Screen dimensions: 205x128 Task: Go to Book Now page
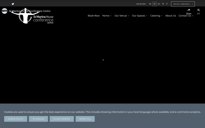[94, 16]
